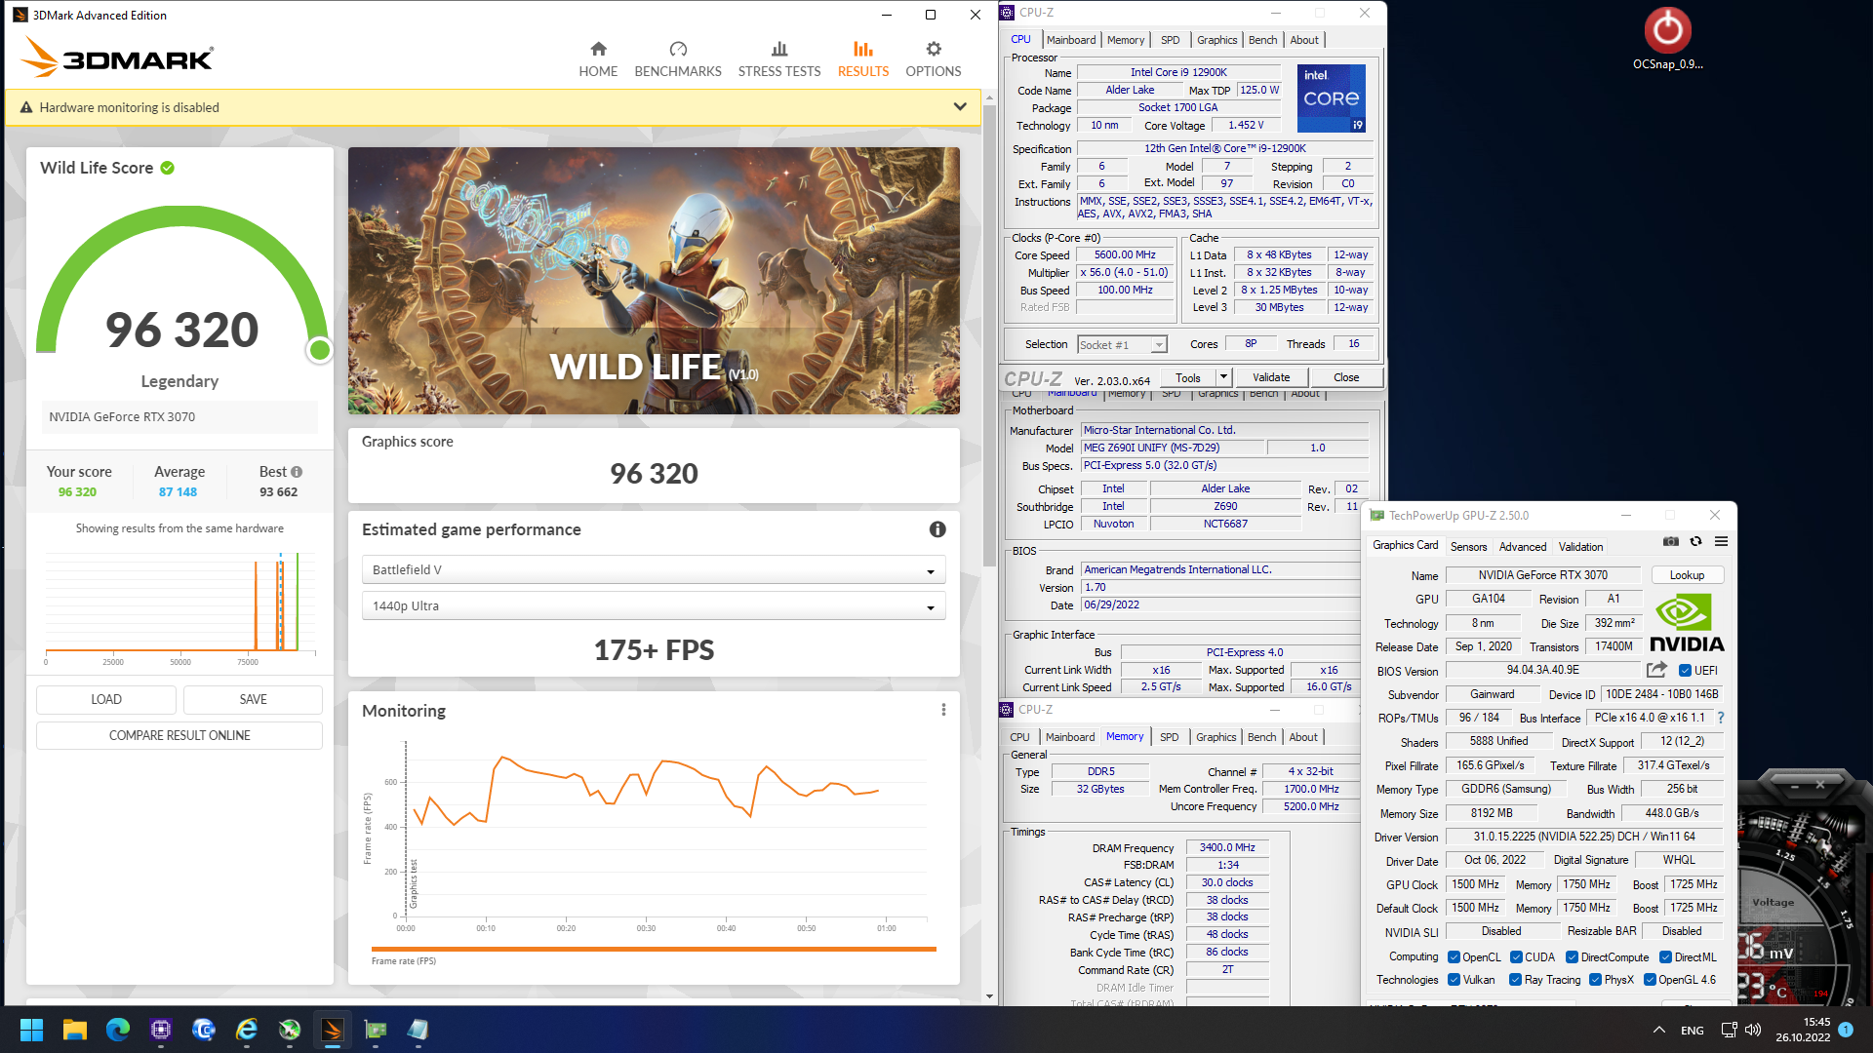1873x1053 pixels.
Task: Open the OCSnap desktop shortcut
Action: (x=1667, y=39)
